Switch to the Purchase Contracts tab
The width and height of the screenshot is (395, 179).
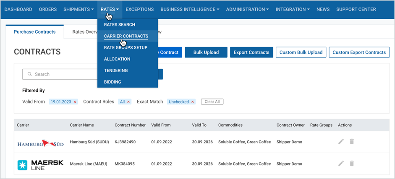point(35,32)
